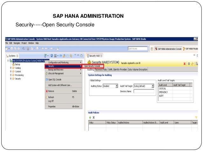Switch to the Password Policy tab
203x152 pixels.
tap(101, 69)
